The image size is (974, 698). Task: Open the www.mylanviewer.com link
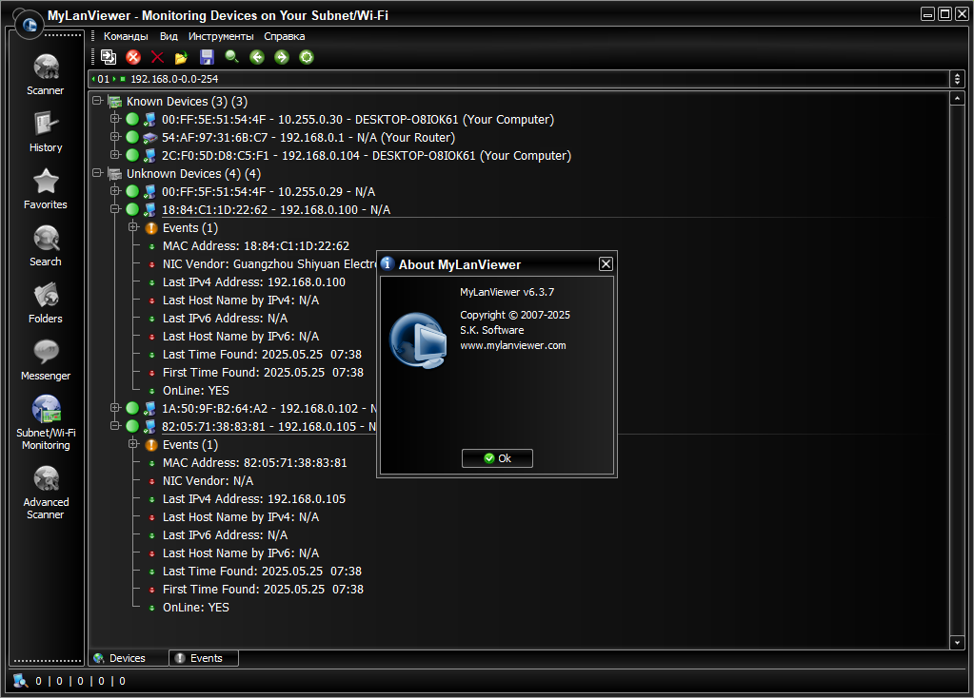(513, 345)
